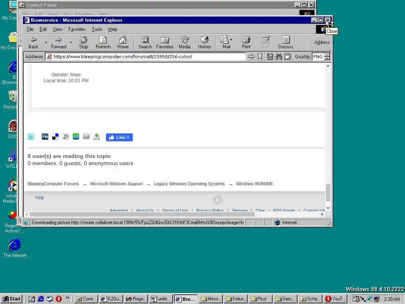Open the Search pane from the toolbar
This screenshot has width=405, height=304.
[145, 42]
